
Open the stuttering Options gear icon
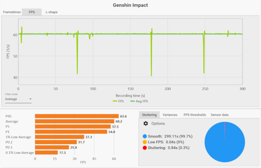pyautogui.click(x=146, y=124)
